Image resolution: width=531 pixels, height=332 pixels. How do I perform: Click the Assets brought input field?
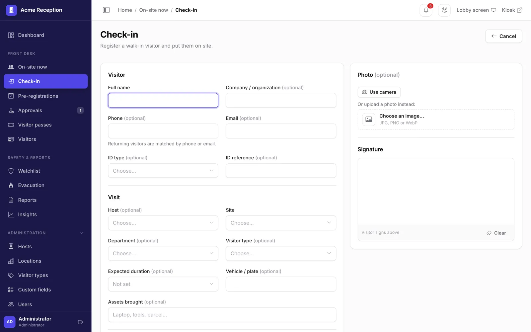click(x=222, y=315)
